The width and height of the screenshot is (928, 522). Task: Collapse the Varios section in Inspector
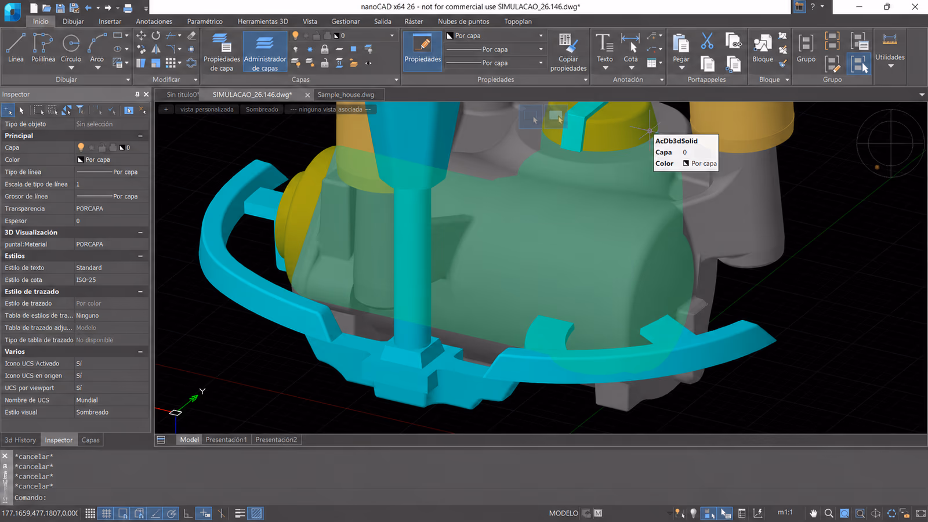(140, 351)
